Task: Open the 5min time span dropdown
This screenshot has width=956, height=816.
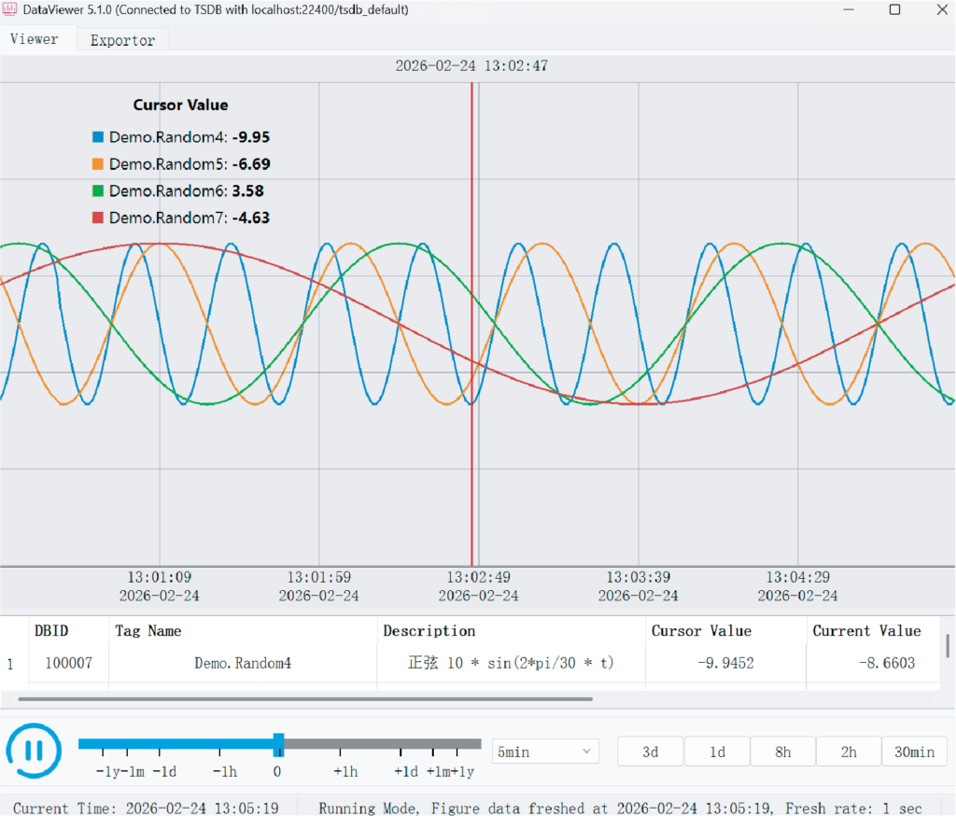Action: coord(545,752)
